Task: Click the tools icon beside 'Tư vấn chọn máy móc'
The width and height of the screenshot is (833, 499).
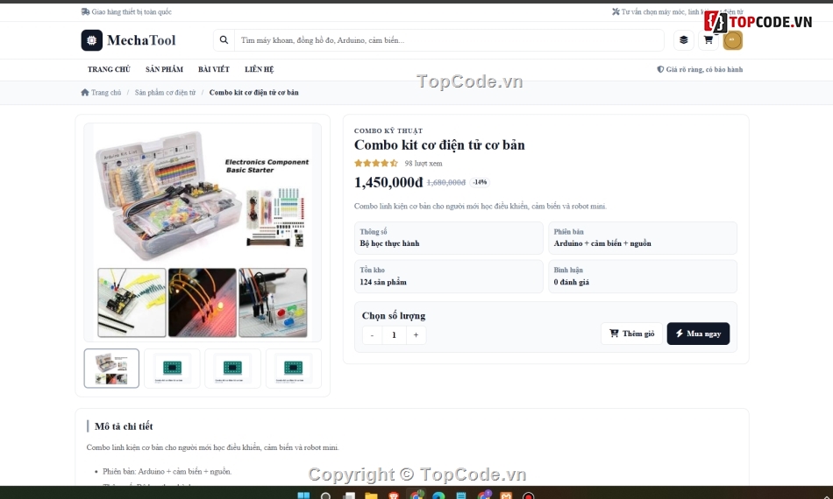Action: tap(616, 11)
